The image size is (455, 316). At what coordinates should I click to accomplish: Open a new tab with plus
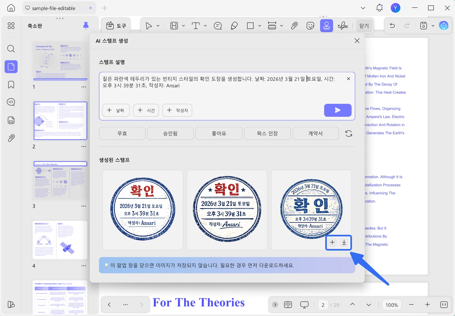105,8
